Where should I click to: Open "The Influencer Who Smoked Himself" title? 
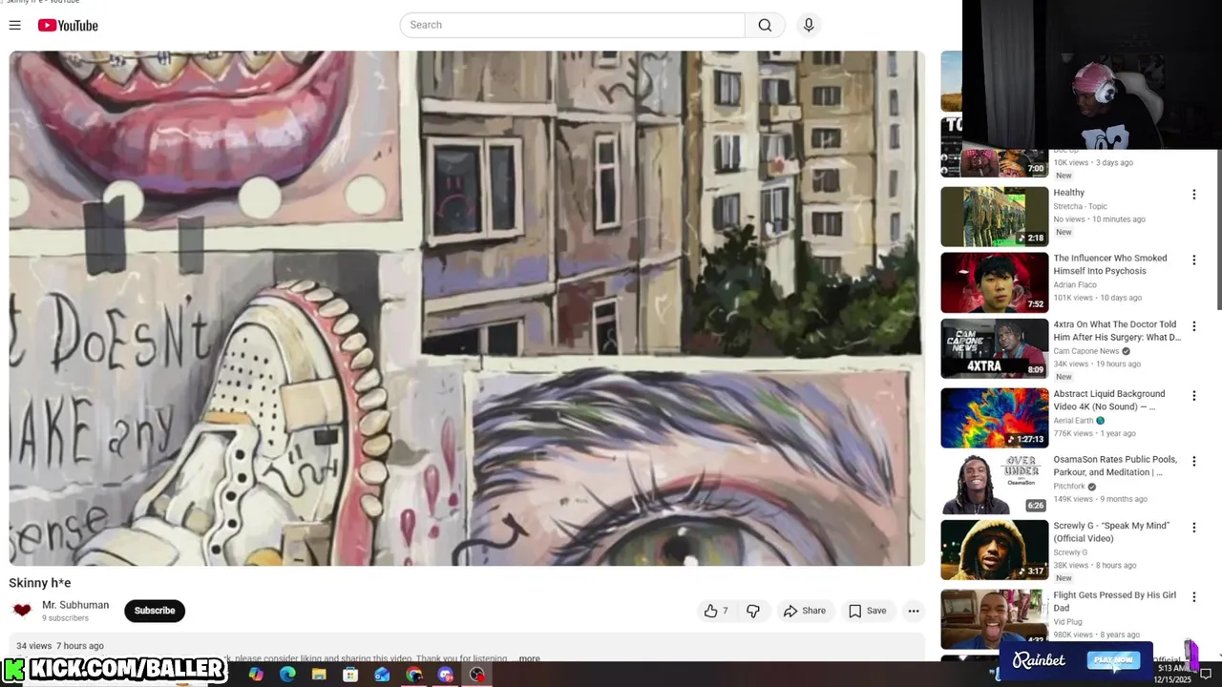tap(1109, 264)
